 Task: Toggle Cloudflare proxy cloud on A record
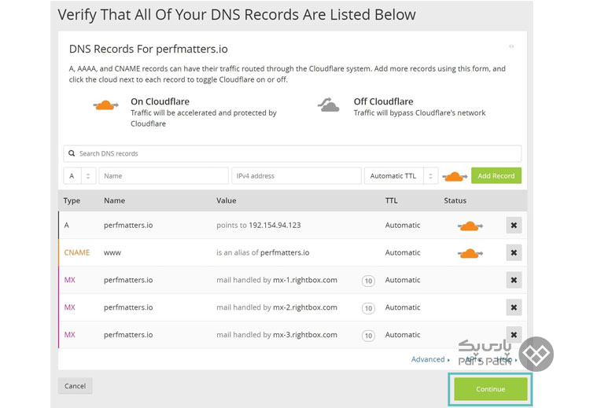(470, 226)
